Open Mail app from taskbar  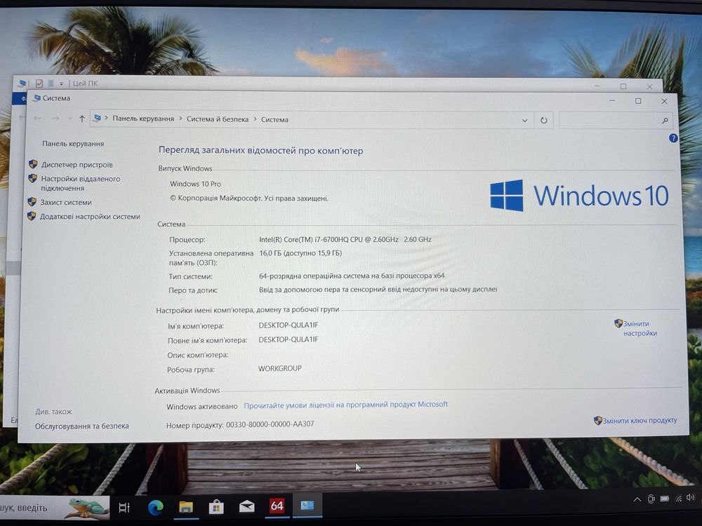click(246, 506)
